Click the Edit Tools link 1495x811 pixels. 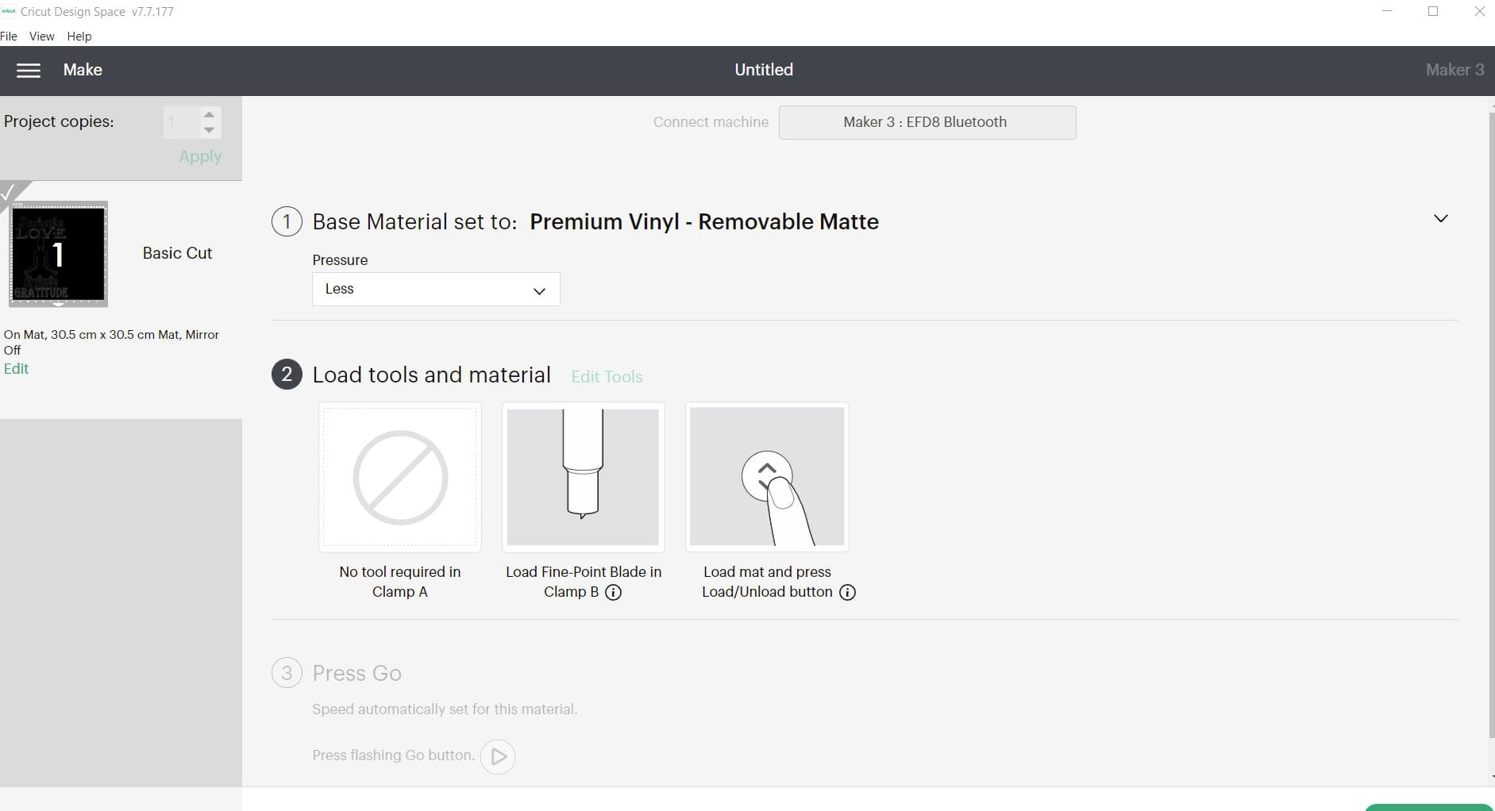[x=607, y=377]
